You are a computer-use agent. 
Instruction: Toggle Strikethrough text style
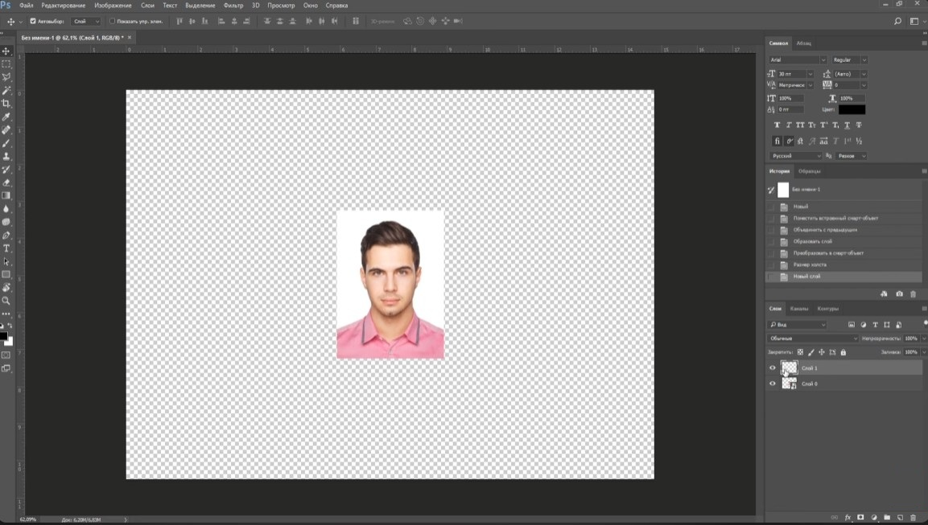pos(859,125)
